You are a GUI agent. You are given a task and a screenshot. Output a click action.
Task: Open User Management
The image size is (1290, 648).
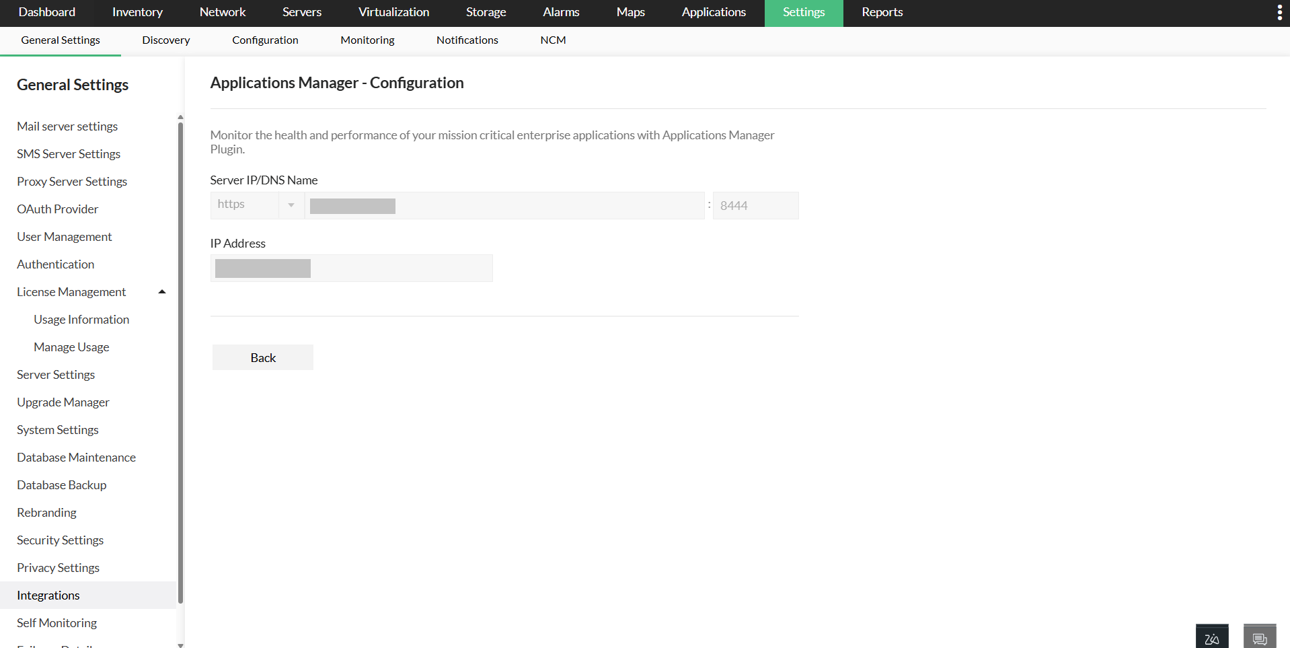point(65,237)
